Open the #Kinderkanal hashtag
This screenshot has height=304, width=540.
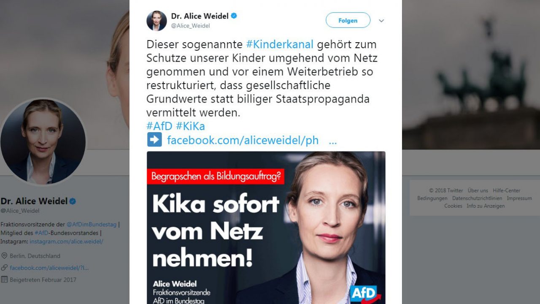click(280, 44)
